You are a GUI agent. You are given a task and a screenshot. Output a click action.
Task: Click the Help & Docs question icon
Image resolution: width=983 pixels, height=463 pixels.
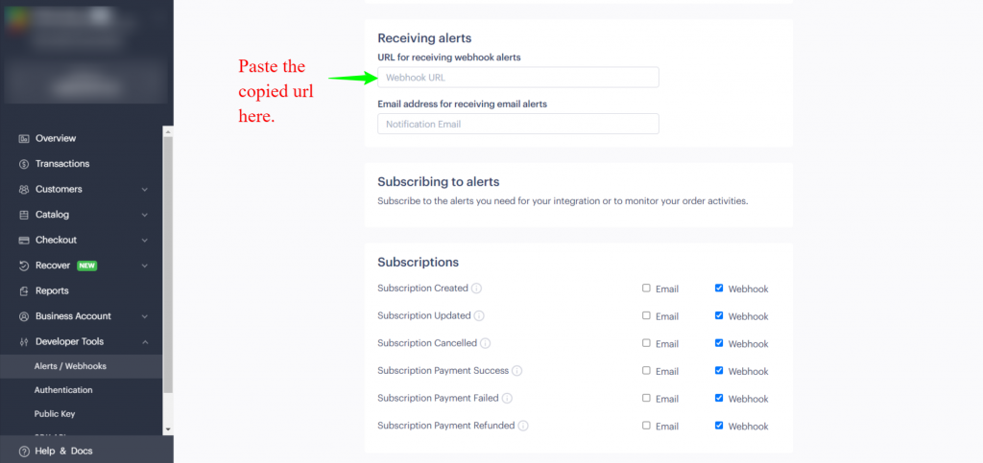24,451
